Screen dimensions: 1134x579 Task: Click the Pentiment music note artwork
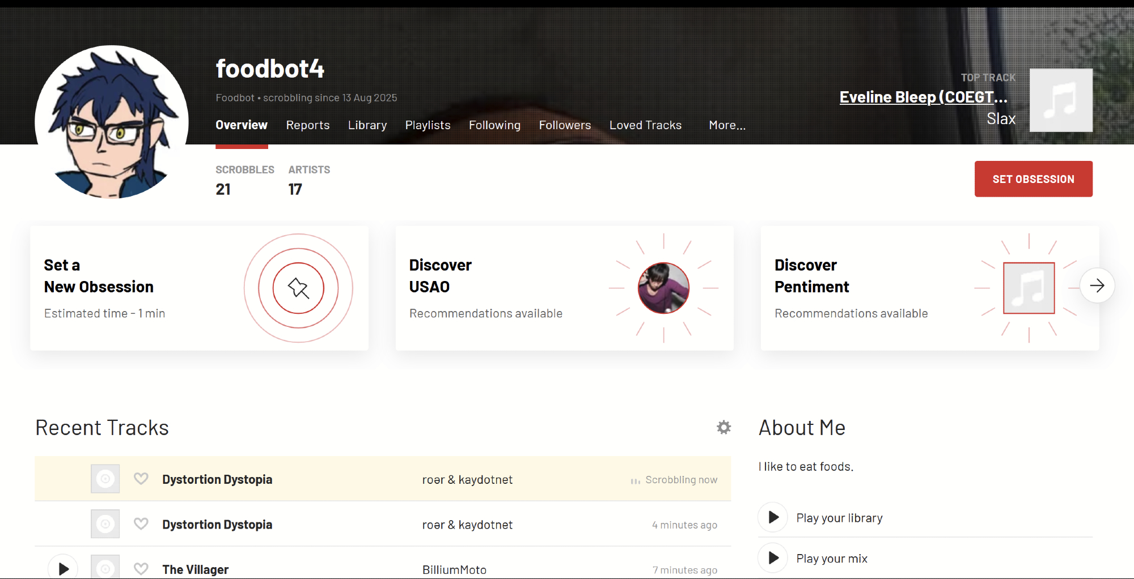click(x=1029, y=288)
